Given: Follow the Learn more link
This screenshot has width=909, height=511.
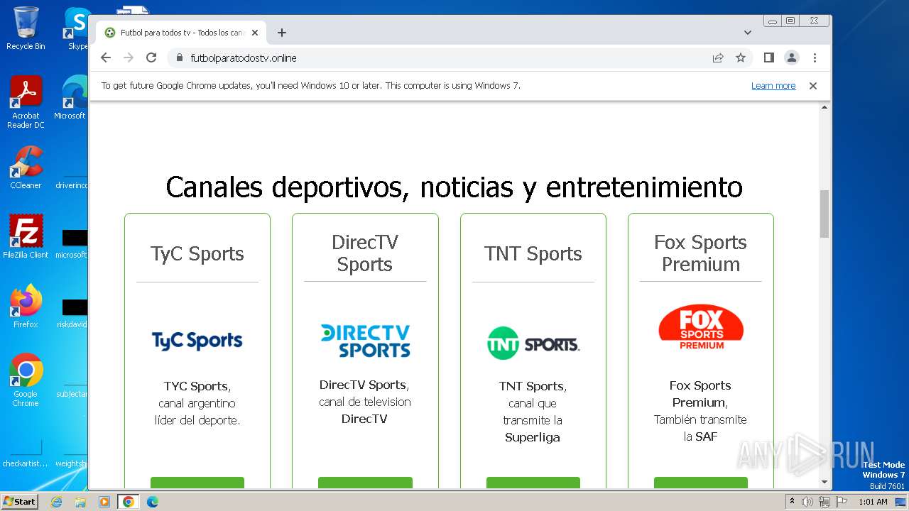Looking at the screenshot, I should point(773,85).
